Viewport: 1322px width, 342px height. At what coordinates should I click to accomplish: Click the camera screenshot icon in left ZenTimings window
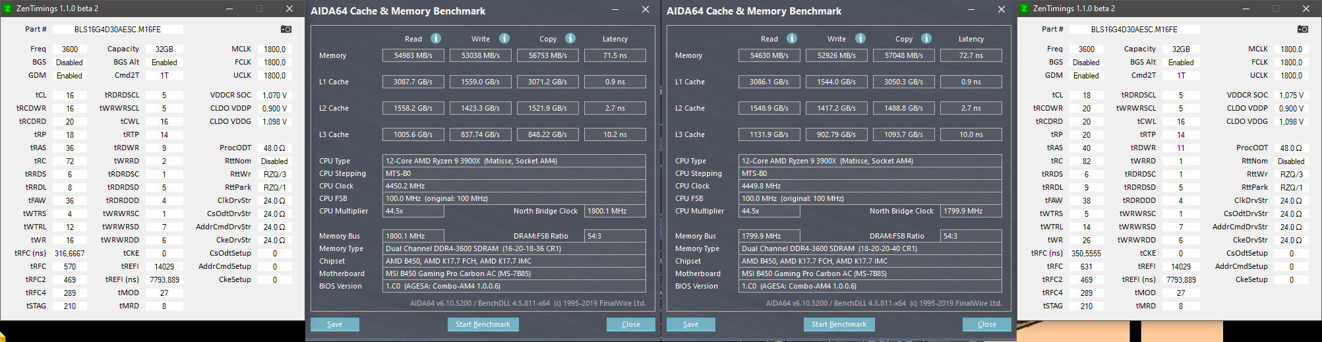[x=286, y=29]
